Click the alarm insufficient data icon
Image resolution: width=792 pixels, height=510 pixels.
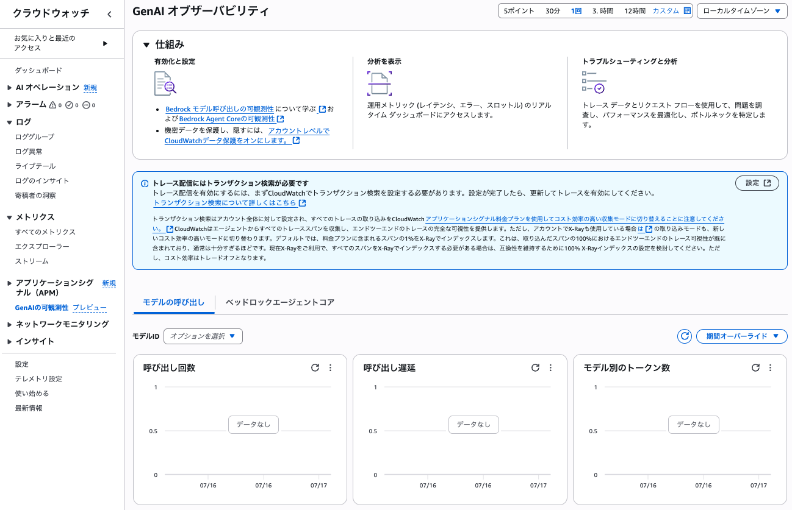point(86,105)
